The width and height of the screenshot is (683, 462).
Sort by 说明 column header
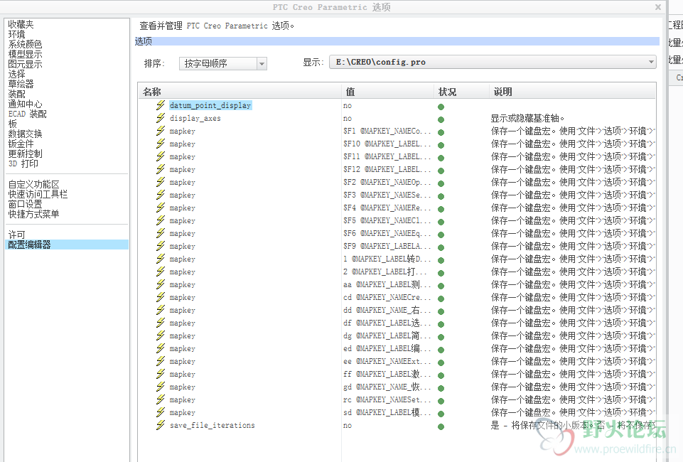[x=572, y=92]
